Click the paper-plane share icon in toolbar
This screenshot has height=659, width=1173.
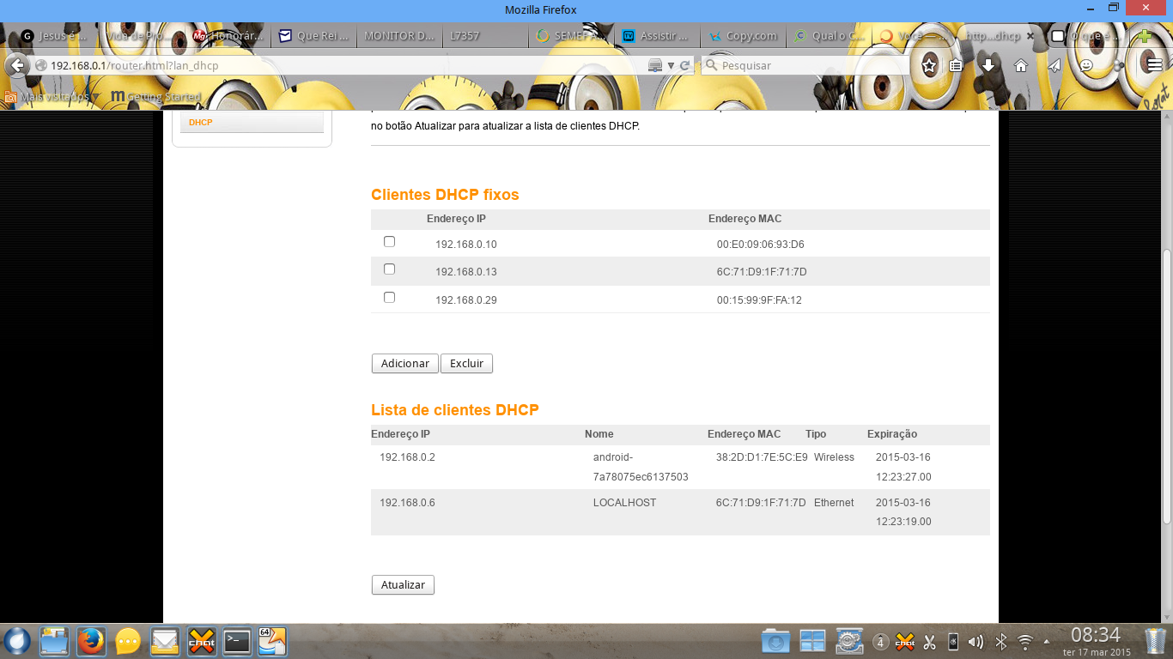coord(1054,65)
